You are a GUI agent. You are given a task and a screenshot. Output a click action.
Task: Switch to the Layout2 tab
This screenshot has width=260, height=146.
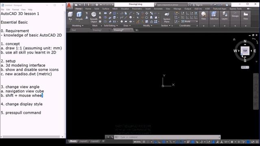(95, 141)
